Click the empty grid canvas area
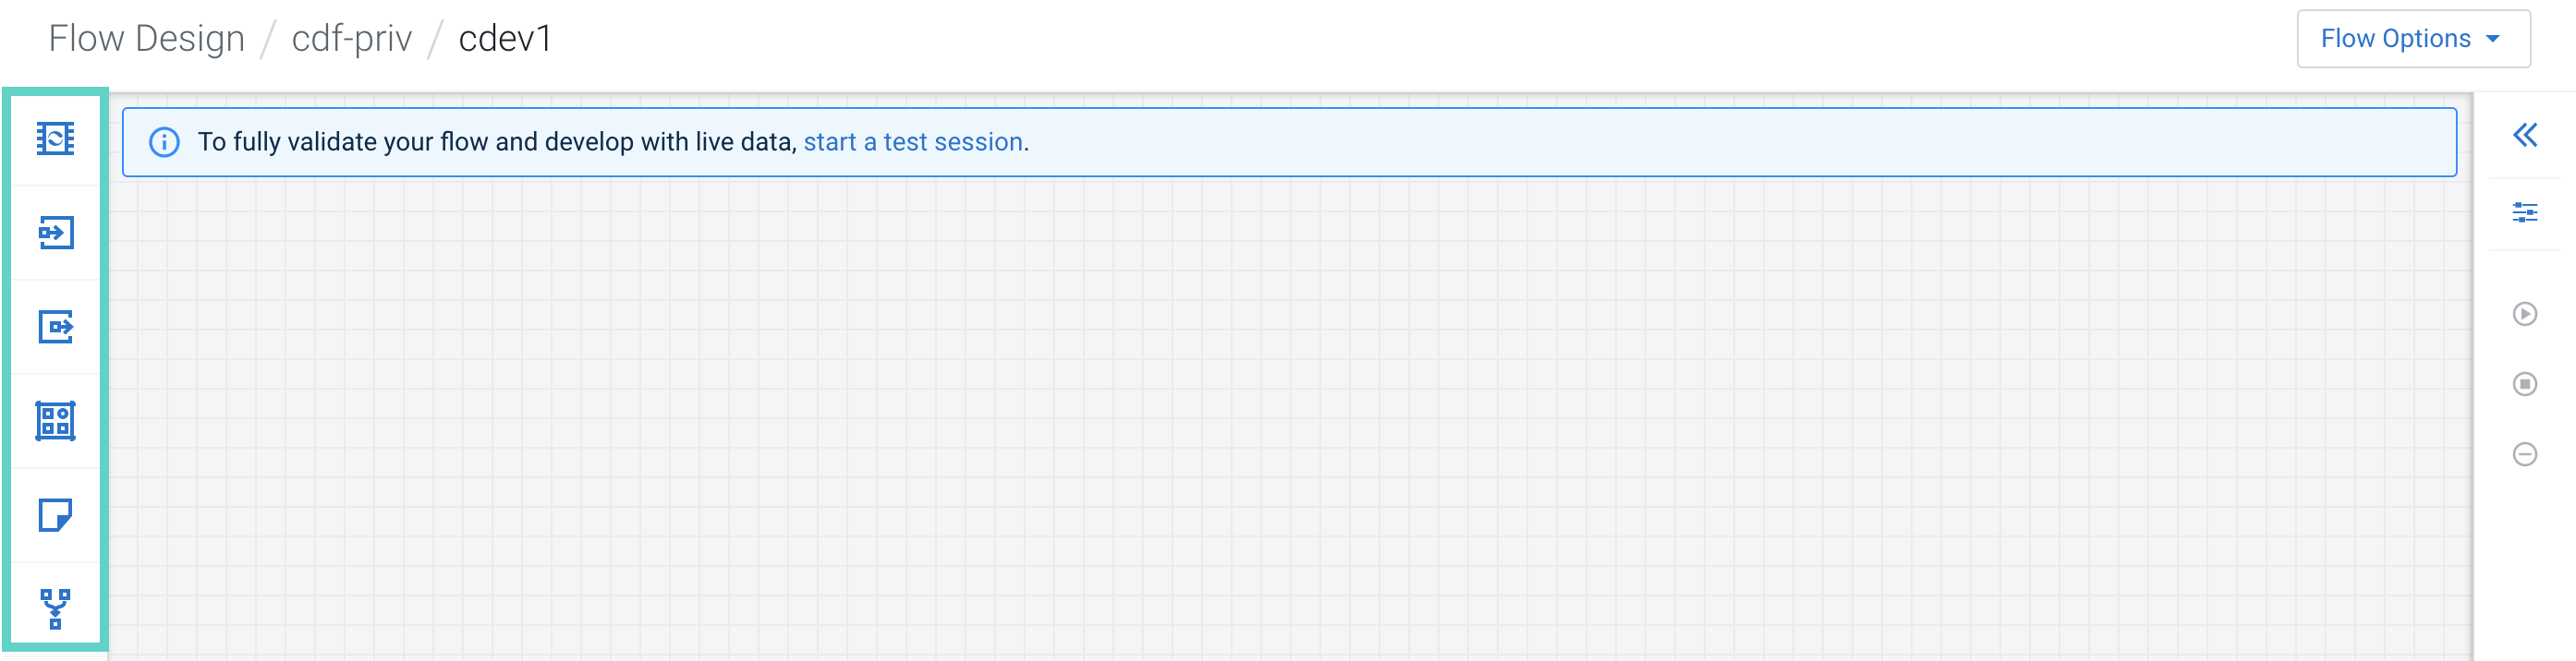This screenshot has height=661, width=2576. tap(1290, 419)
